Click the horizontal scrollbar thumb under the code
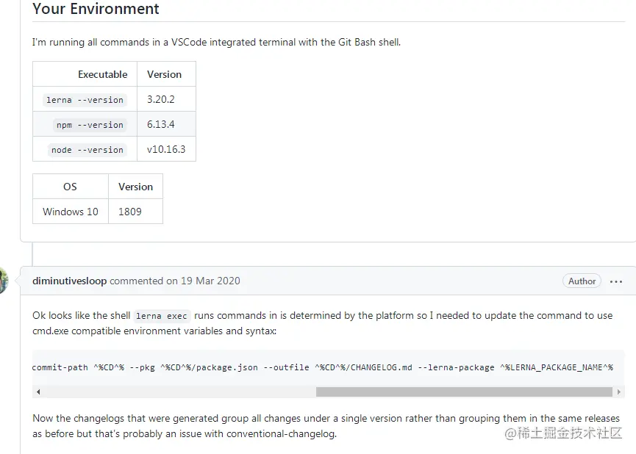 (463, 392)
